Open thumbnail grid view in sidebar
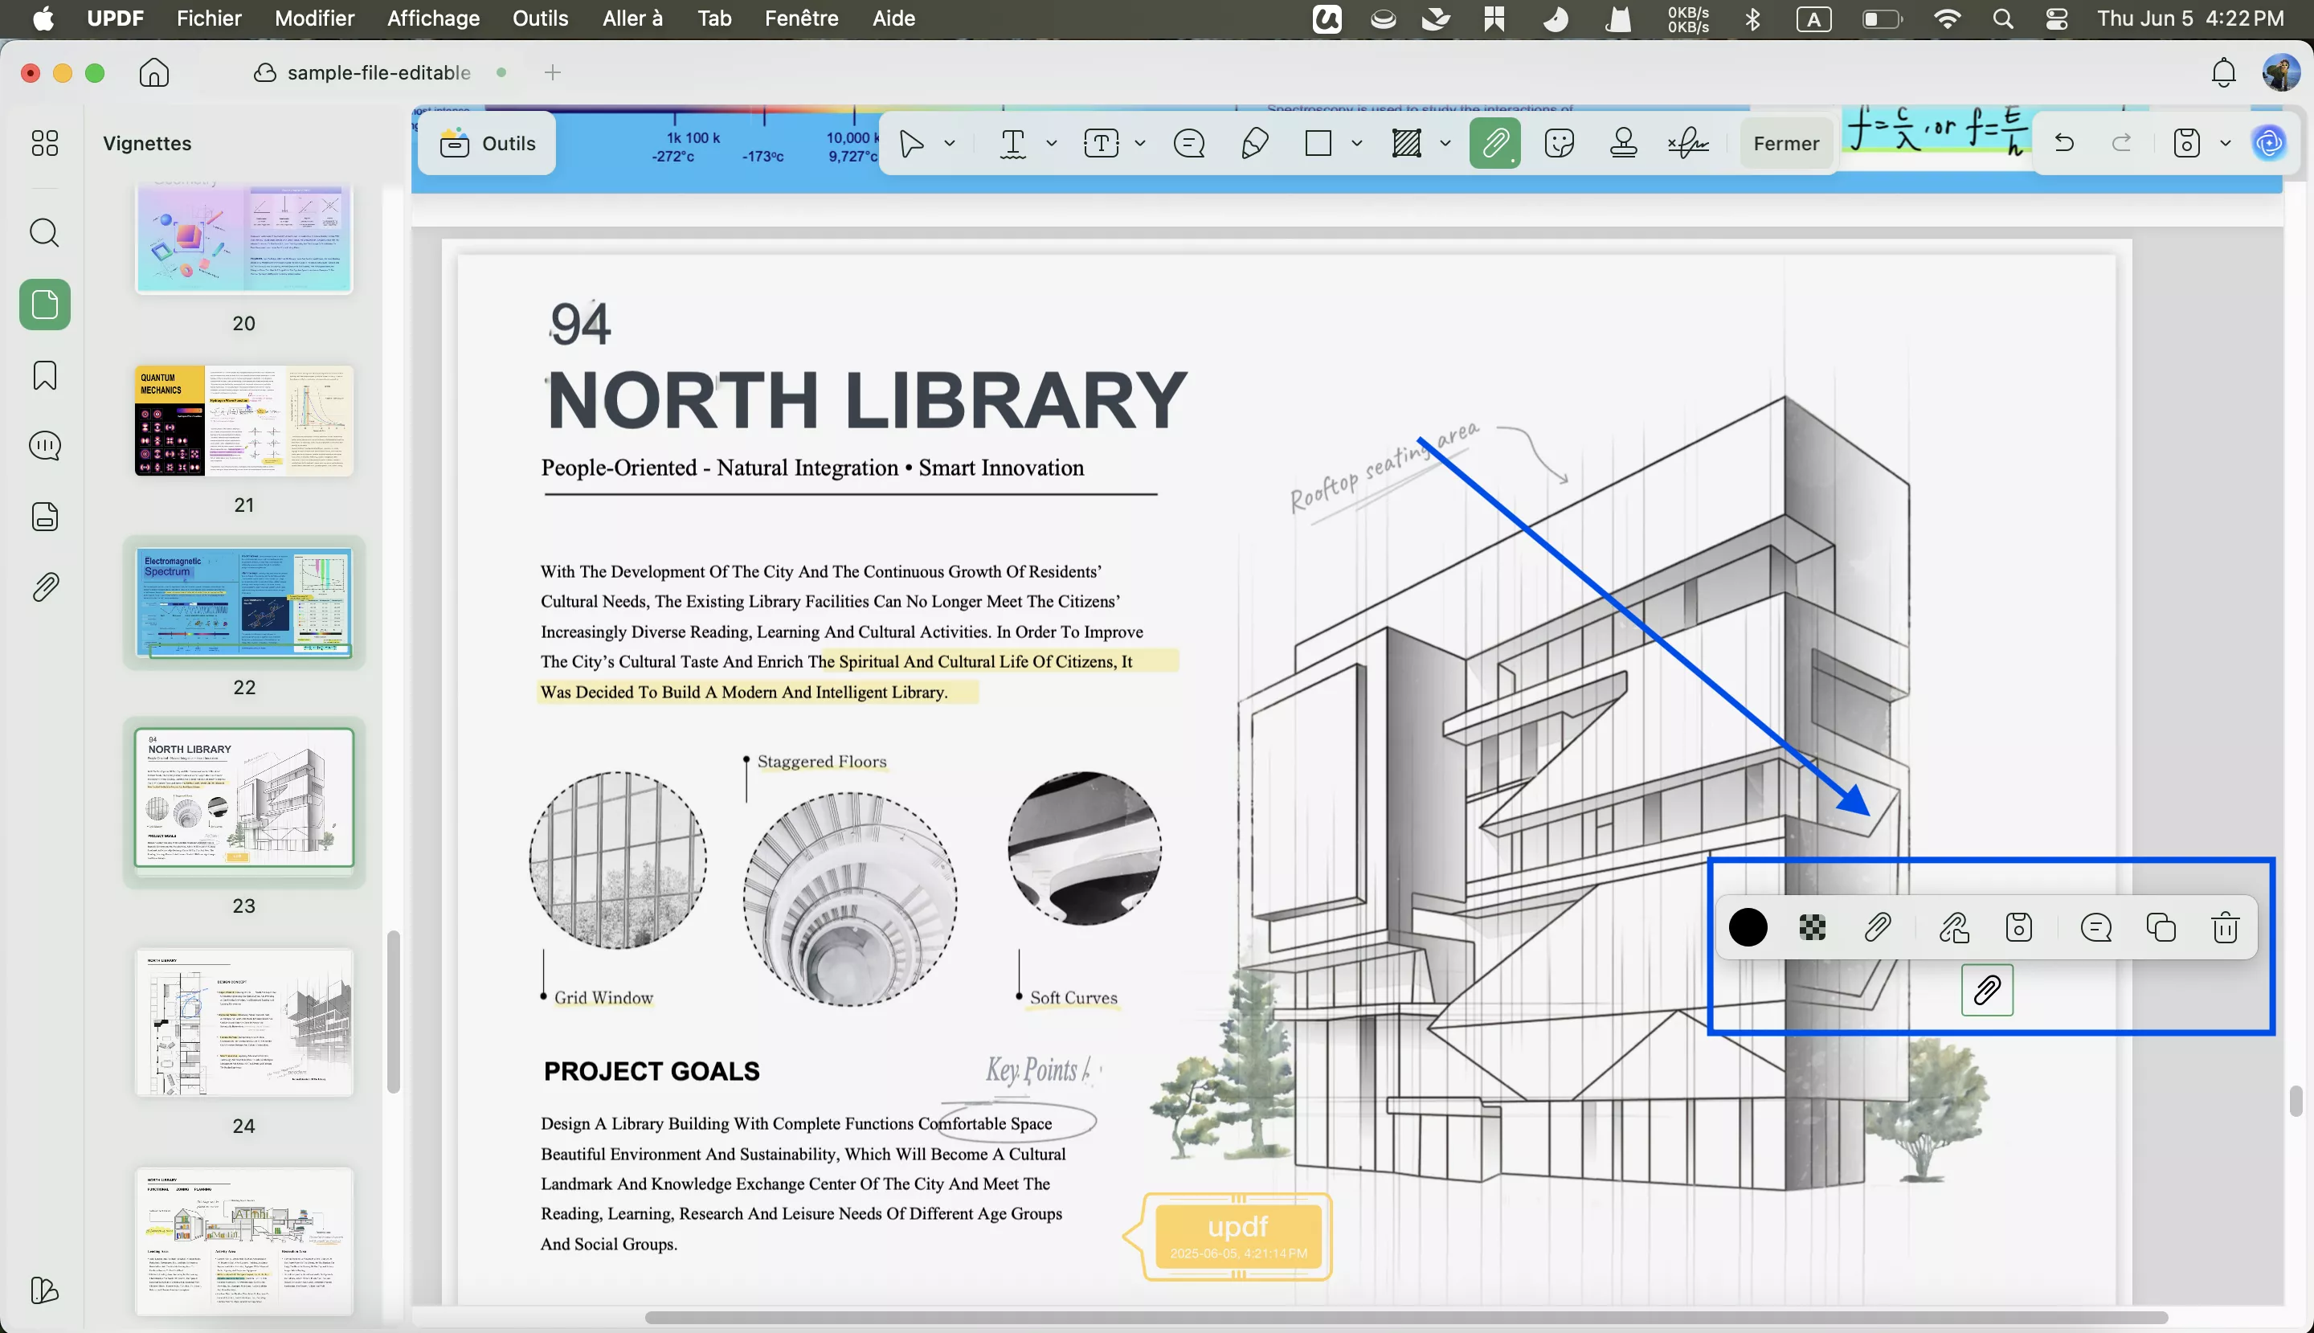This screenshot has width=2314, height=1333. tap(45, 143)
